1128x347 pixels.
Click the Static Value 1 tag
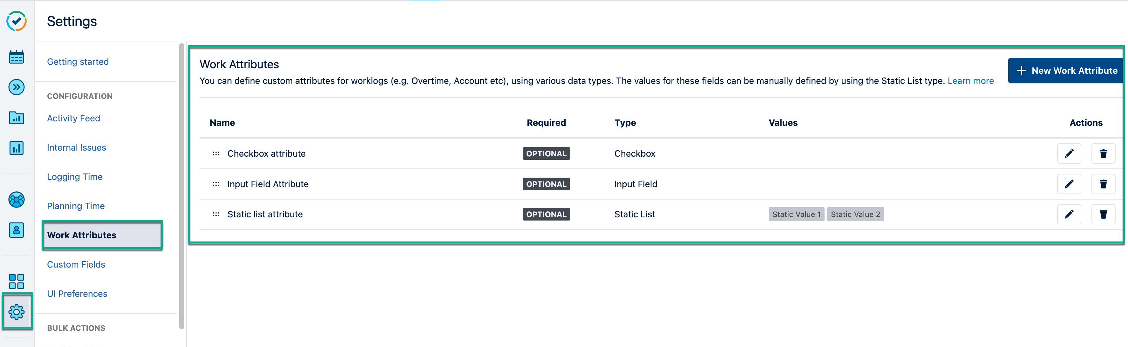tap(796, 214)
